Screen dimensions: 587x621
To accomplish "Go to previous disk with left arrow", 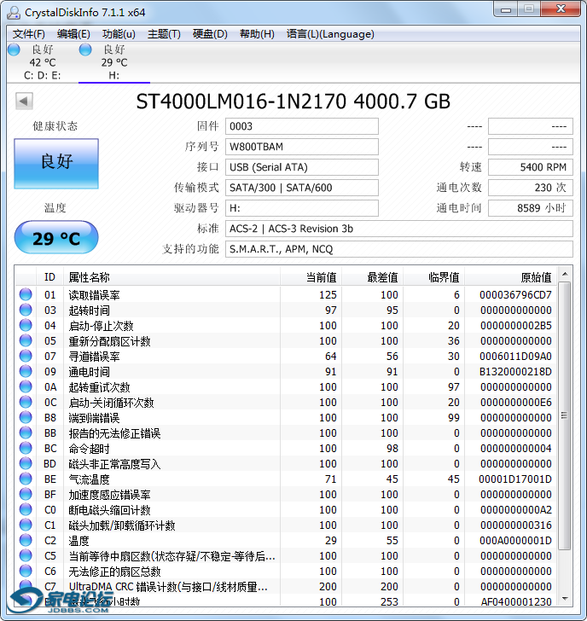I will click(x=24, y=101).
